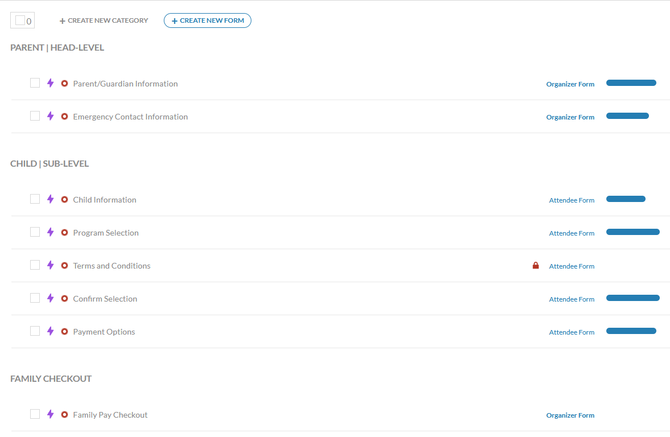Click the red circle icon next to Payment Options
670x437 pixels.
64,332
